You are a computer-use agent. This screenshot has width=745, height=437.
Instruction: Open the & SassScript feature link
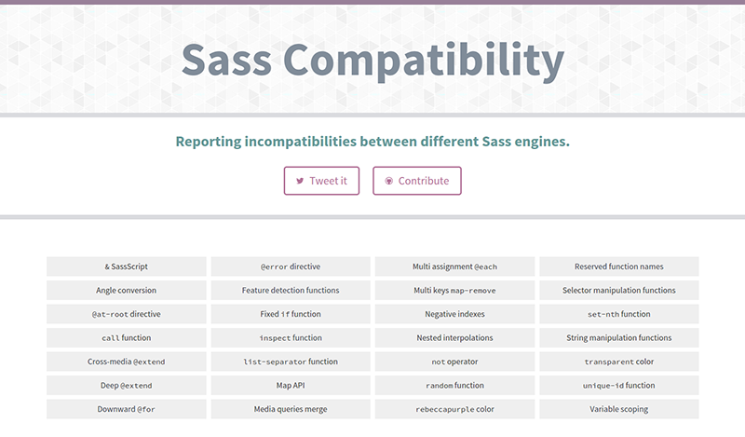(x=127, y=266)
